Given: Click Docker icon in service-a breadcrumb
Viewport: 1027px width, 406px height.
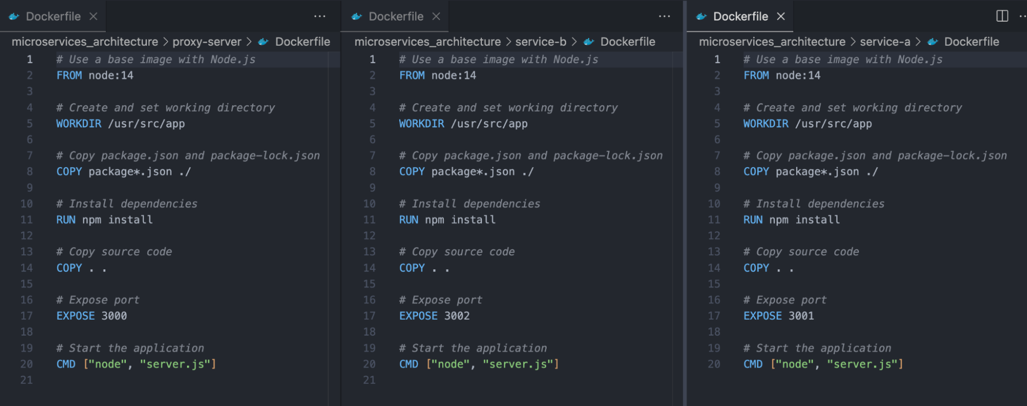Looking at the screenshot, I should (933, 42).
